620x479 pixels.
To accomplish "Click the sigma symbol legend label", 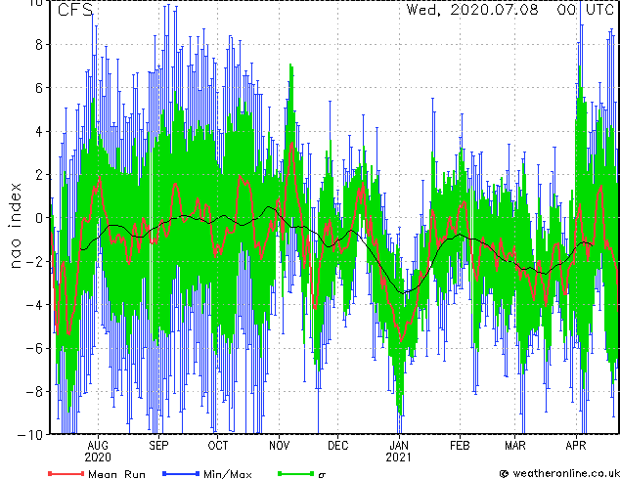I will tap(322, 475).
